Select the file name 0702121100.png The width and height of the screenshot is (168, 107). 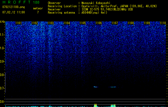(14, 7)
